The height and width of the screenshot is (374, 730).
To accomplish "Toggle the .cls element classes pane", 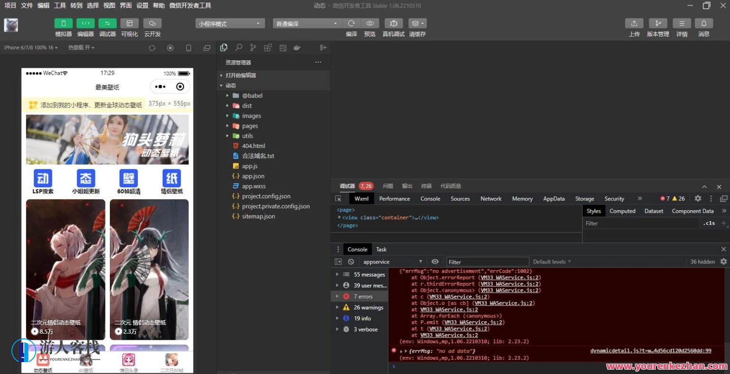I will click(709, 223).
